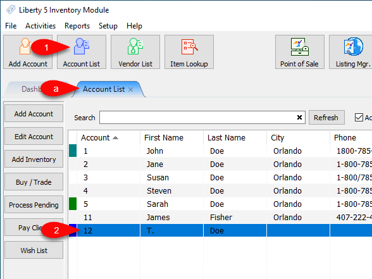Select the James Fisher account row
Image resolution: width=372 pixels, height=279 pixels.
[220, 218]
